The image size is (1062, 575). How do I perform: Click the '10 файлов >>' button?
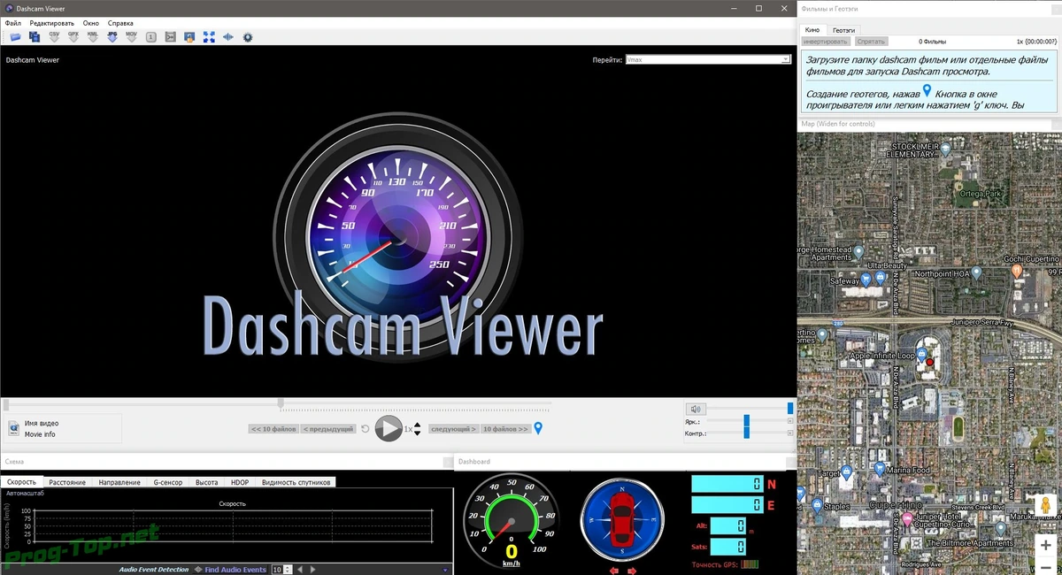(x=505, y=429)
